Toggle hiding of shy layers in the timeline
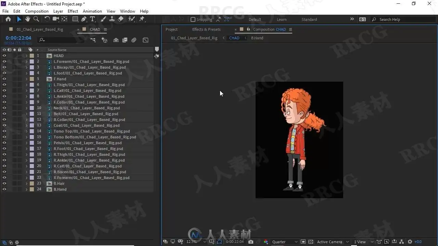Viewport: 438px width, 246px height. [x=116, y=40]
